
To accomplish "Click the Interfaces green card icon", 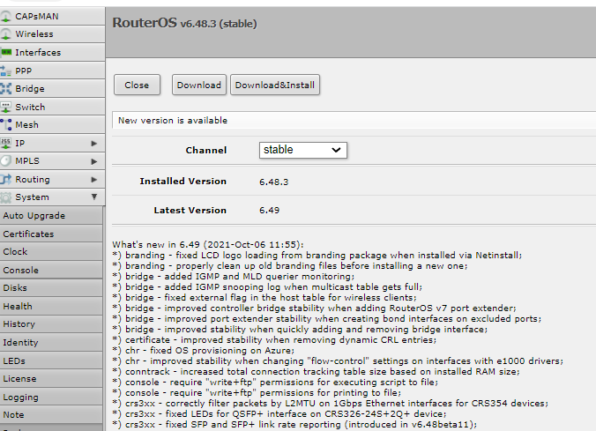I will (5, 52).
